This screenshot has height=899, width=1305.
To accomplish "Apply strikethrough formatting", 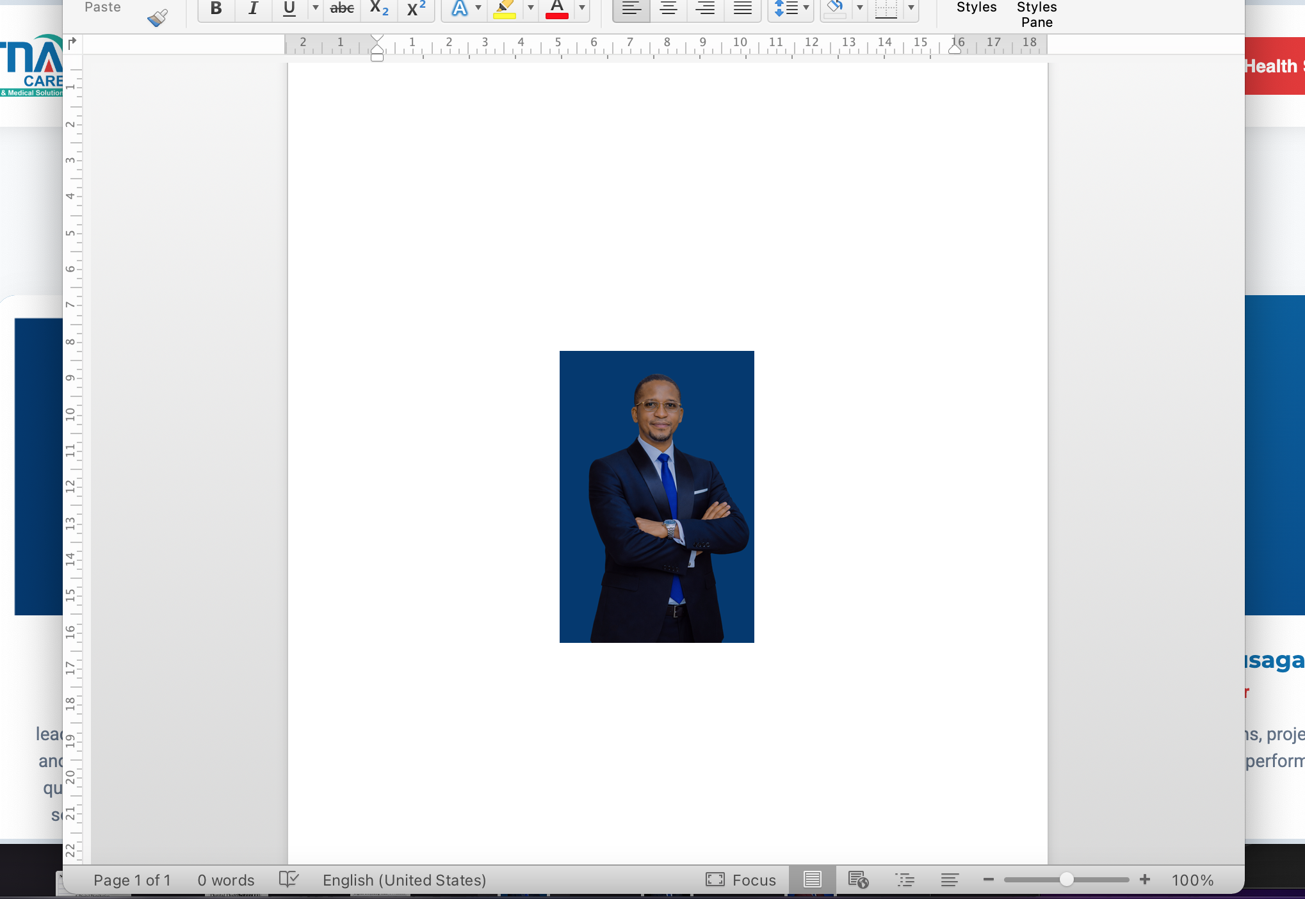I will [x=342, y=8].
